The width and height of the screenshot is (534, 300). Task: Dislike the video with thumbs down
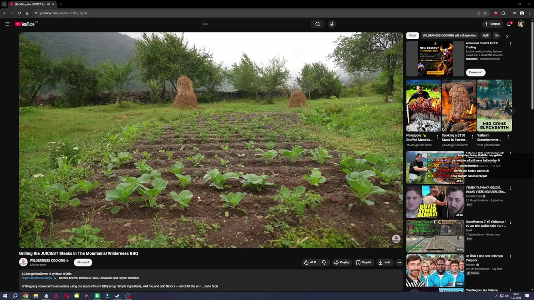pyautogui.click(x=324, y=262)
